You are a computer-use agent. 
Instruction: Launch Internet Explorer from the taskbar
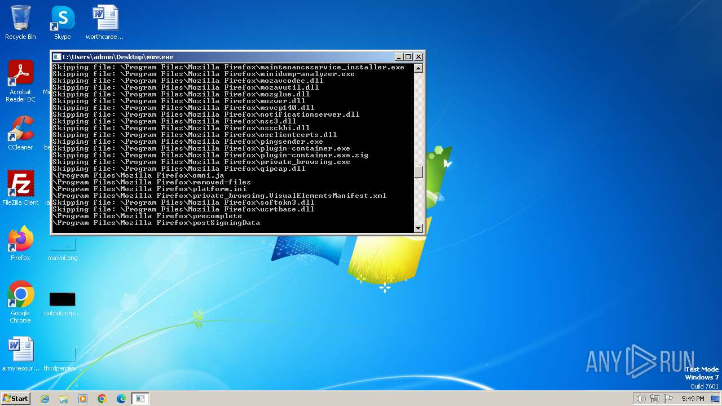coord(45,399)
